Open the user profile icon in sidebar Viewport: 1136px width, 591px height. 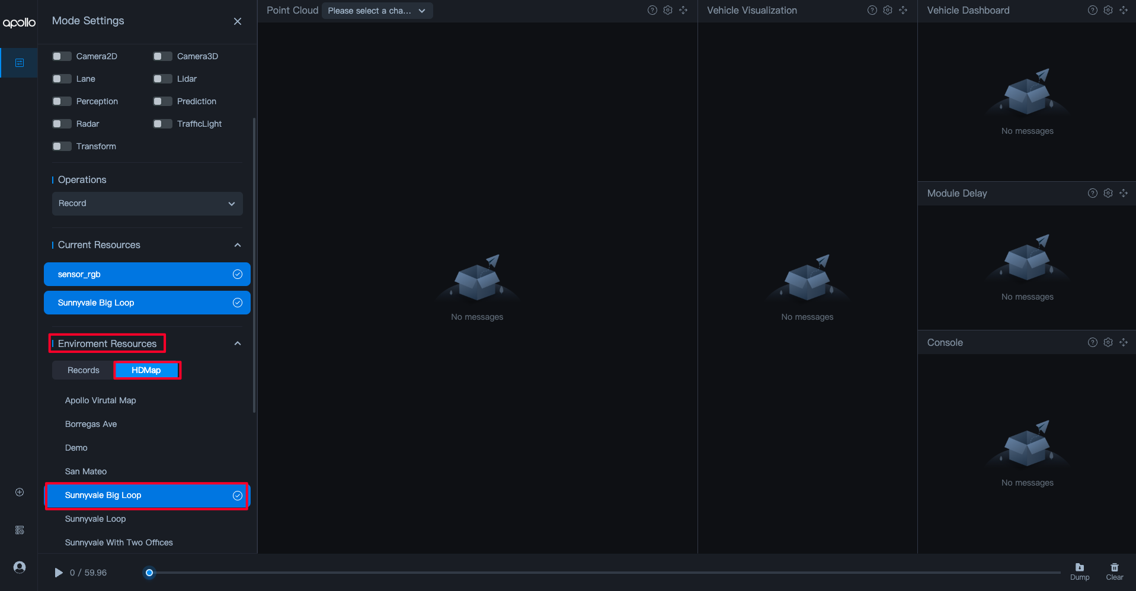click(20, 567)
